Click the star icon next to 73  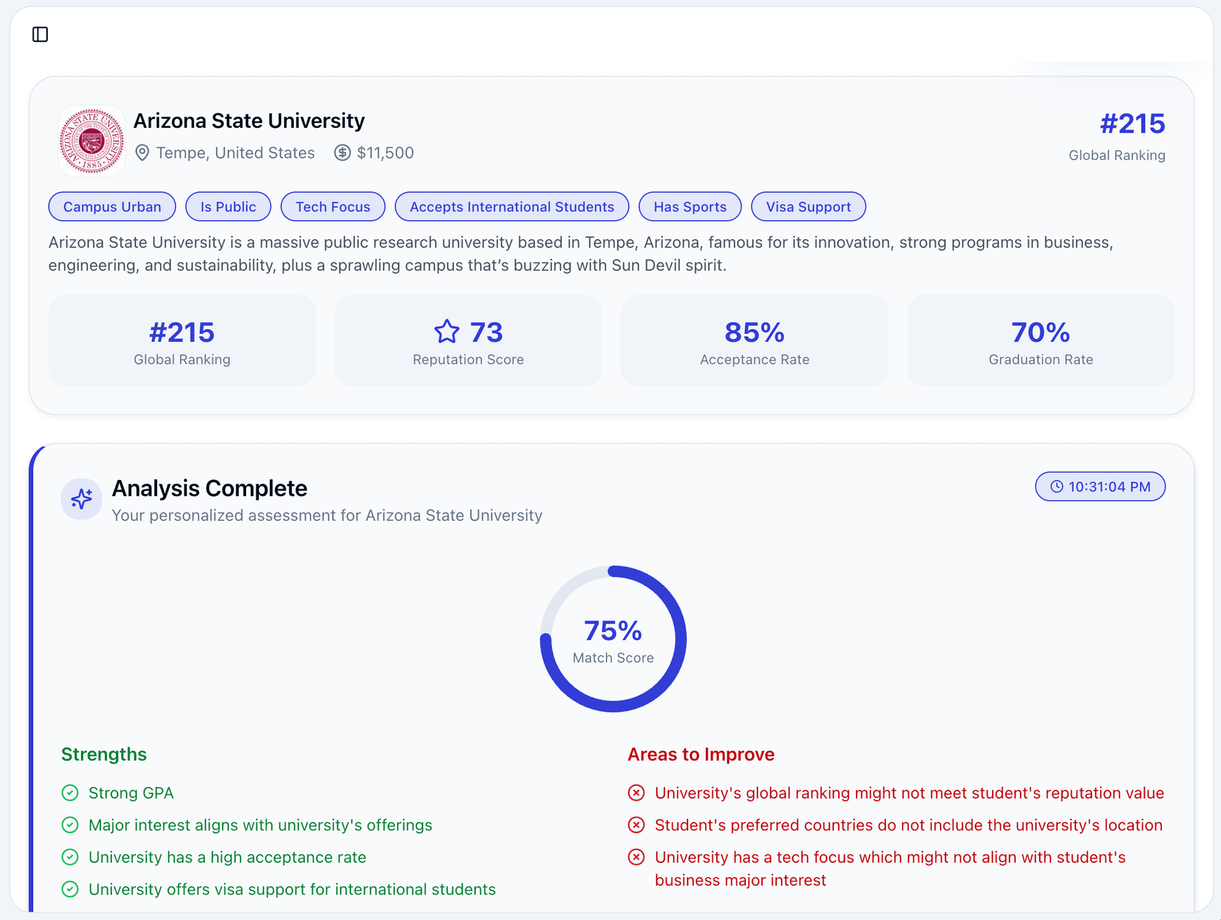pos(446,332)
